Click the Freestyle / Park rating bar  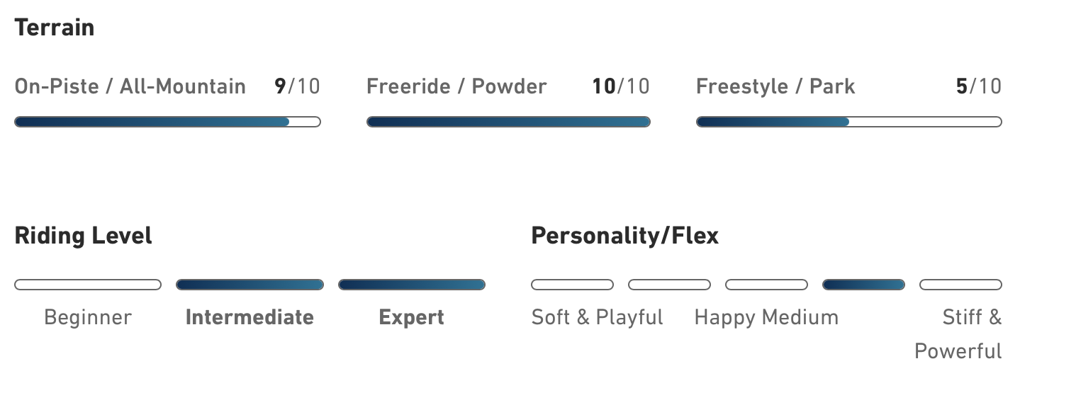(x=848, y=122)
